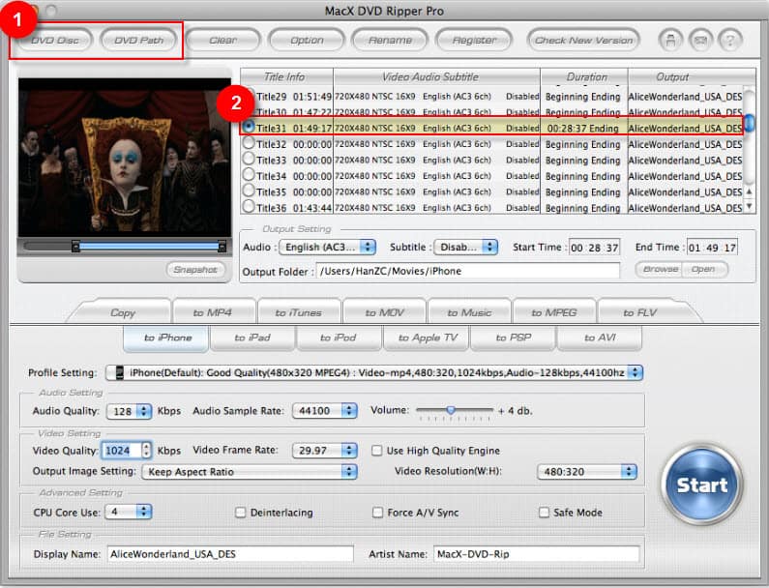Click the preview trim start handle
Image resolution: width=769 pixels, height=588 pixels.
75,247
